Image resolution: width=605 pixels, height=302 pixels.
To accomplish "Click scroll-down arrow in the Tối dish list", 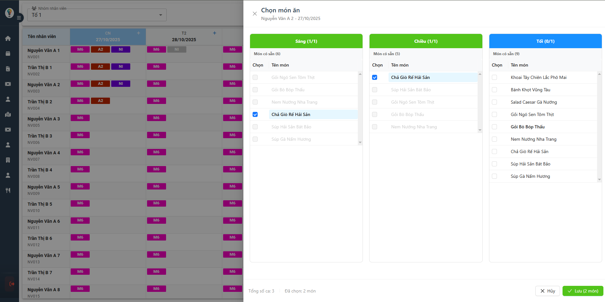I will pos(599,179).
